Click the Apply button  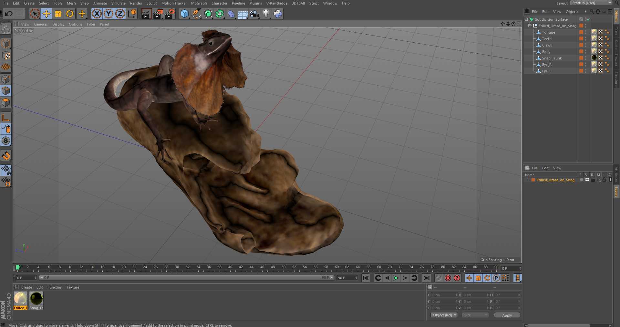pyautogui.click(x=507, y=315)
